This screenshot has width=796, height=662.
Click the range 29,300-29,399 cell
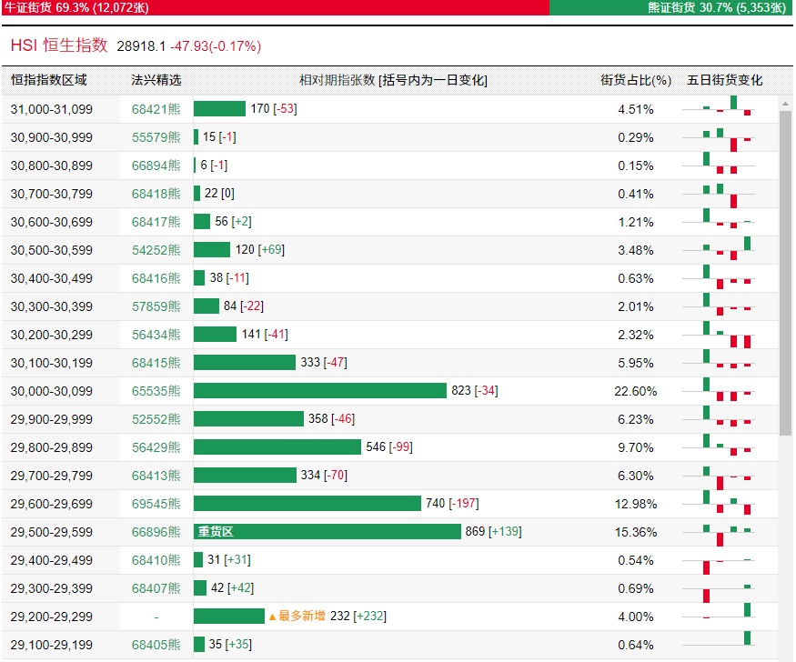[52, 588]
